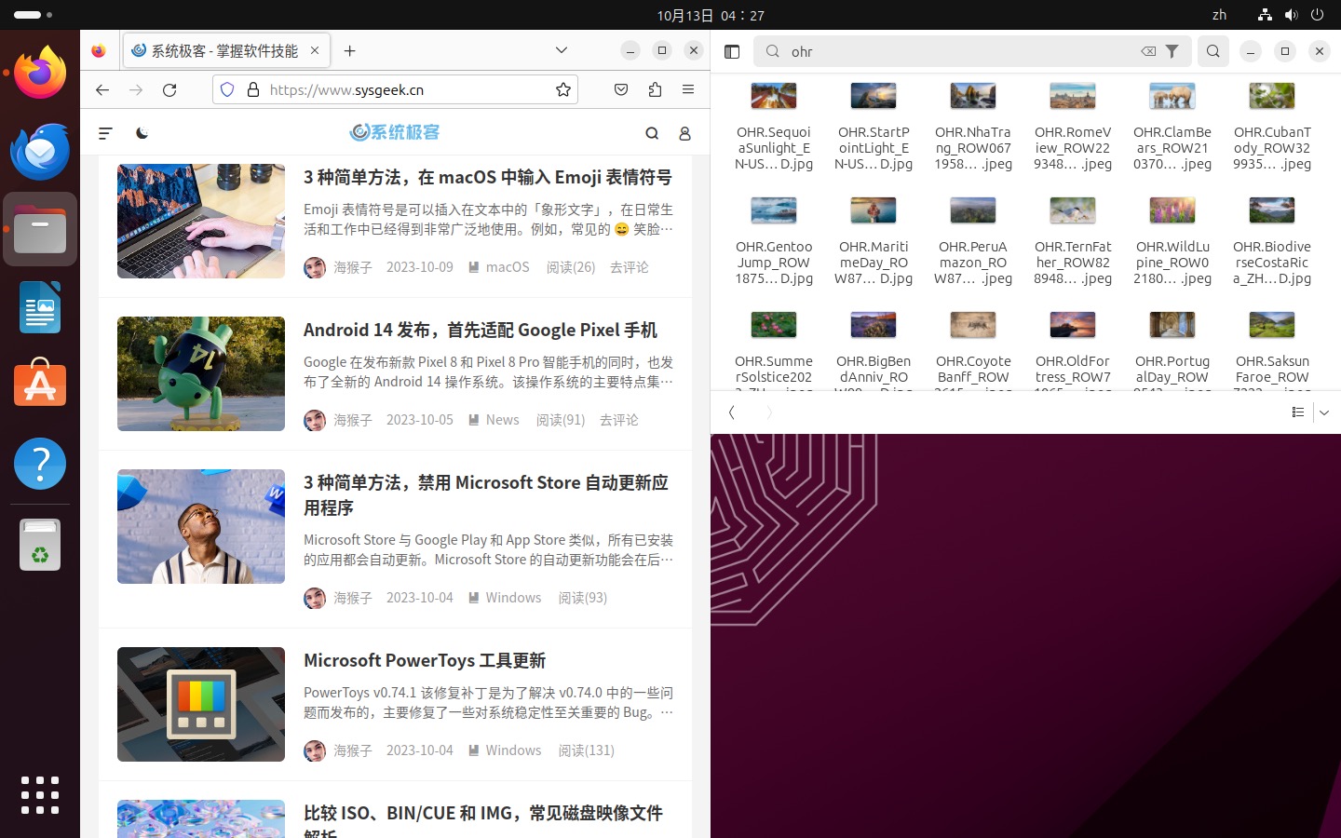Click the PowerToys article thumbnail

201,704
